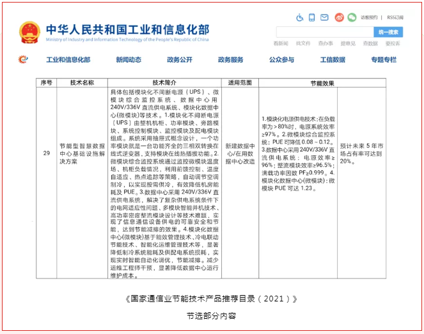Click the RSS订阅 link
The image size is (424, 334).
click(395, 17)
